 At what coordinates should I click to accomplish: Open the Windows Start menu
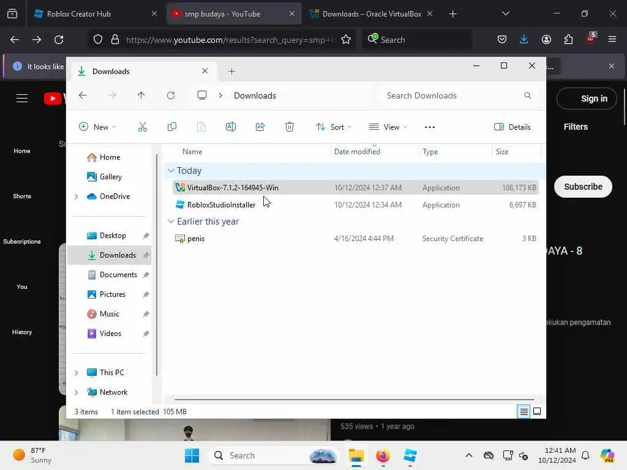[192, 455]
